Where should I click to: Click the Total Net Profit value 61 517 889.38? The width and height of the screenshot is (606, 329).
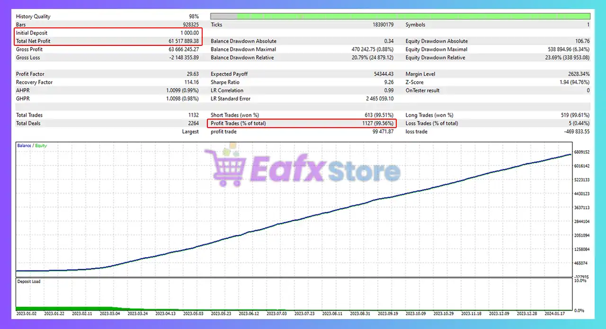[x=183, y=41]
